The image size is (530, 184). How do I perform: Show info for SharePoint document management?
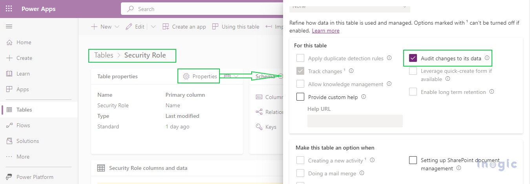pyautogui.click(x=459, y=168)
